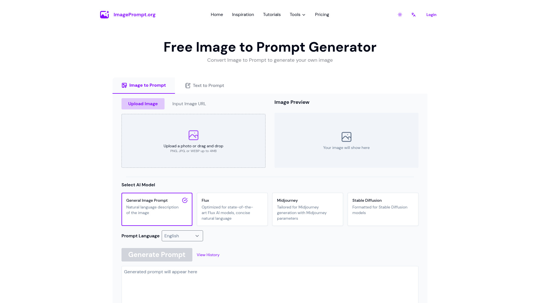
Task: Open the Prompt Language English dropdown
Action: coord(182,236)
